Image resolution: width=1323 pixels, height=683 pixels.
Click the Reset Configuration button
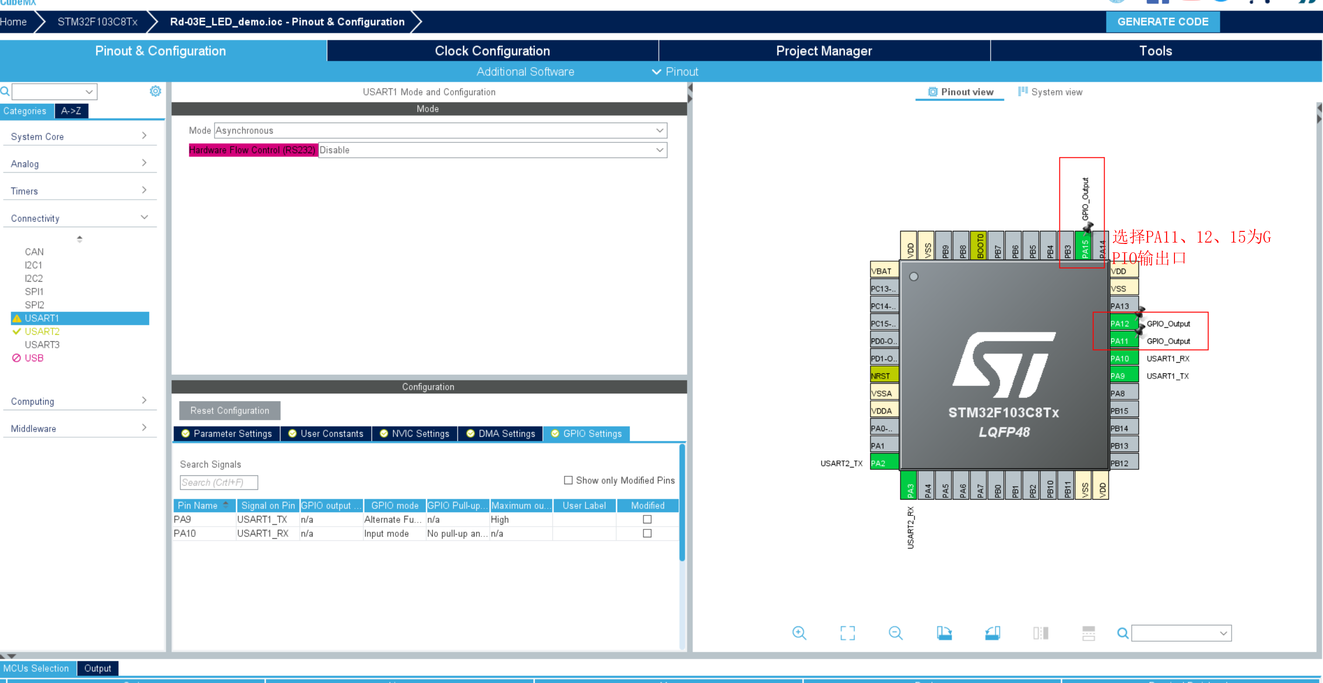pos(230,410)
